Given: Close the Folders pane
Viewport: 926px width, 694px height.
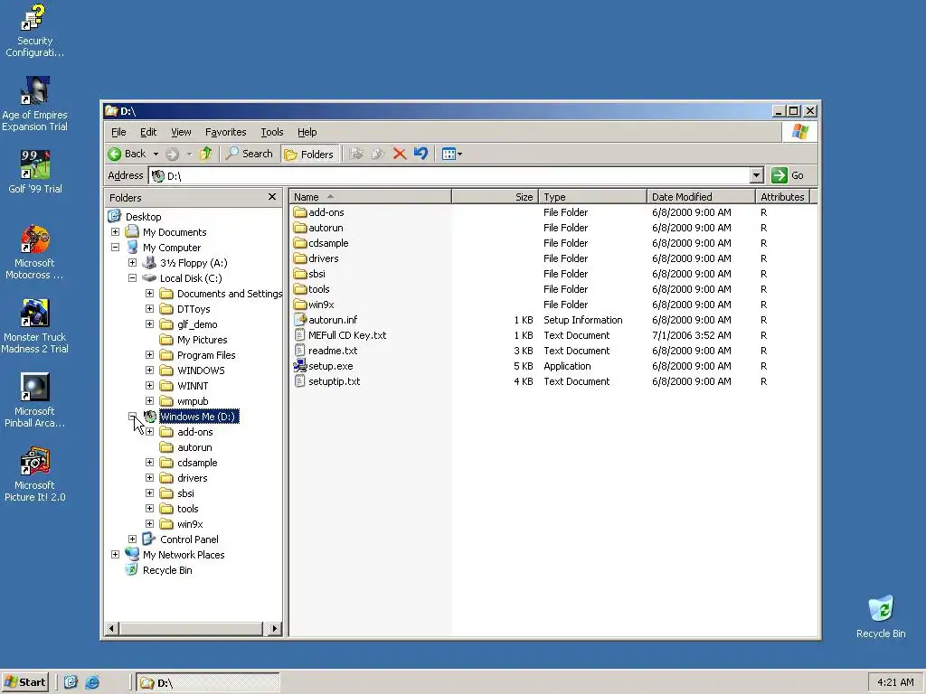Looking at the screenshot, I should tap(271, 197).
